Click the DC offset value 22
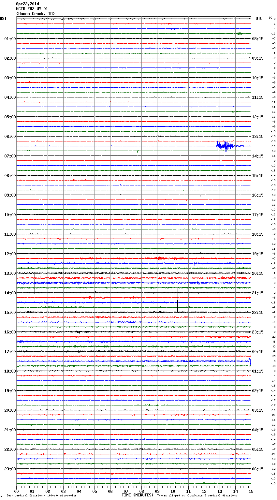 [274, 337]
